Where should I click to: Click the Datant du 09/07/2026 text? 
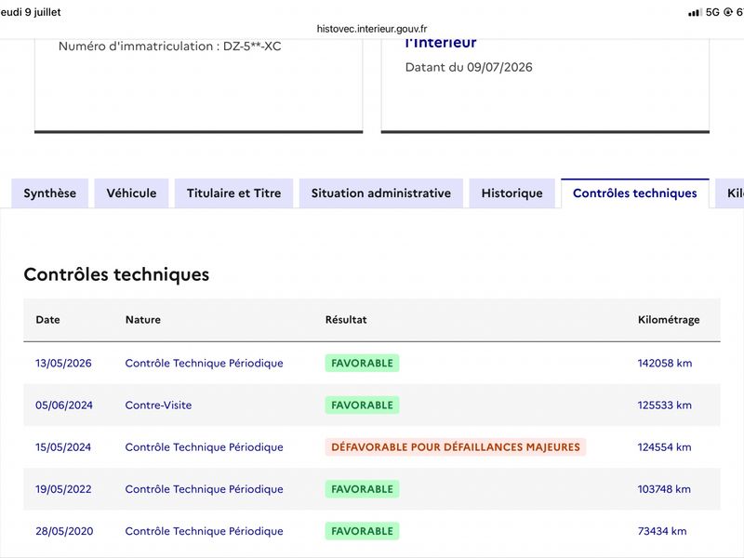click(x=469, y=67)
